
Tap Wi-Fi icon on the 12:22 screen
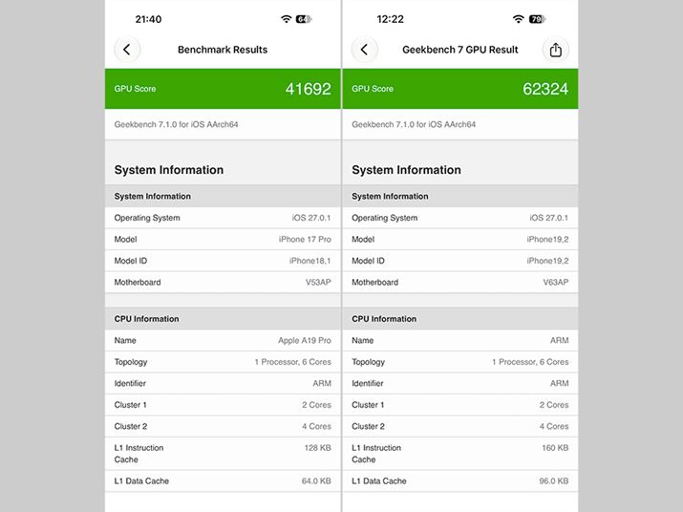(x=518, y=19)
